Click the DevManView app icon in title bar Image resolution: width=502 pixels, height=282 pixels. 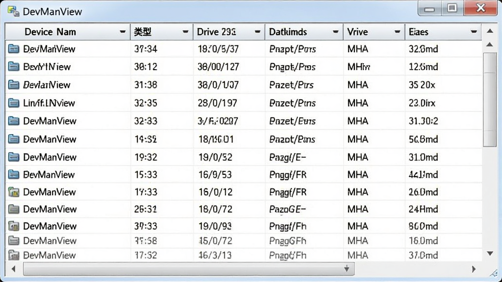pos(13,11)
